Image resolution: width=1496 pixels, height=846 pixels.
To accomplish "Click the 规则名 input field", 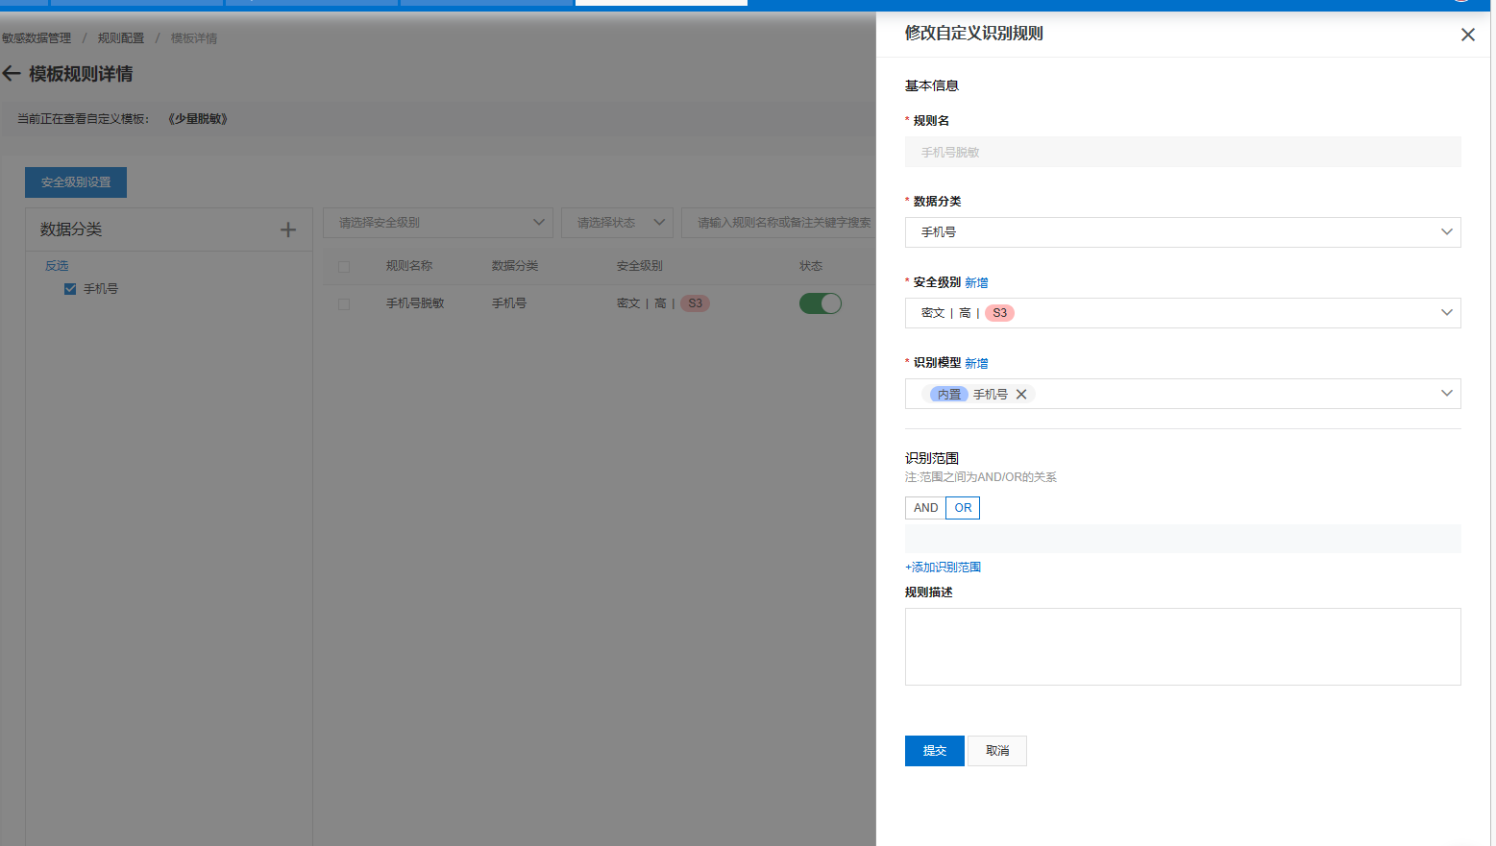I will coord(1183,152).
